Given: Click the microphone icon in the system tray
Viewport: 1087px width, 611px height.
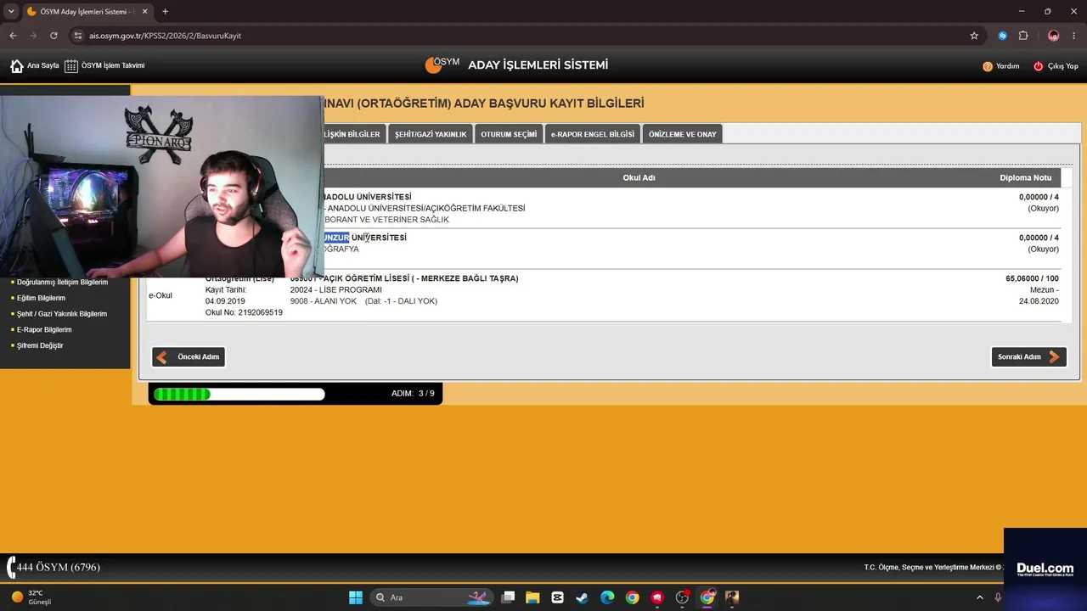Looking at the screenshot, I should click(999, 597).
